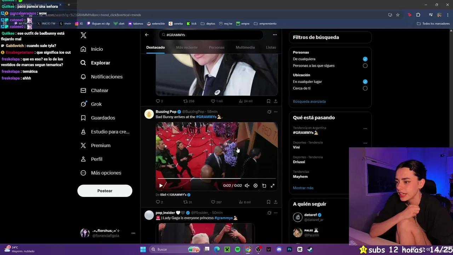Open options for Vini trend
This screenshot has height=255, width=453.
coord(365,143)
